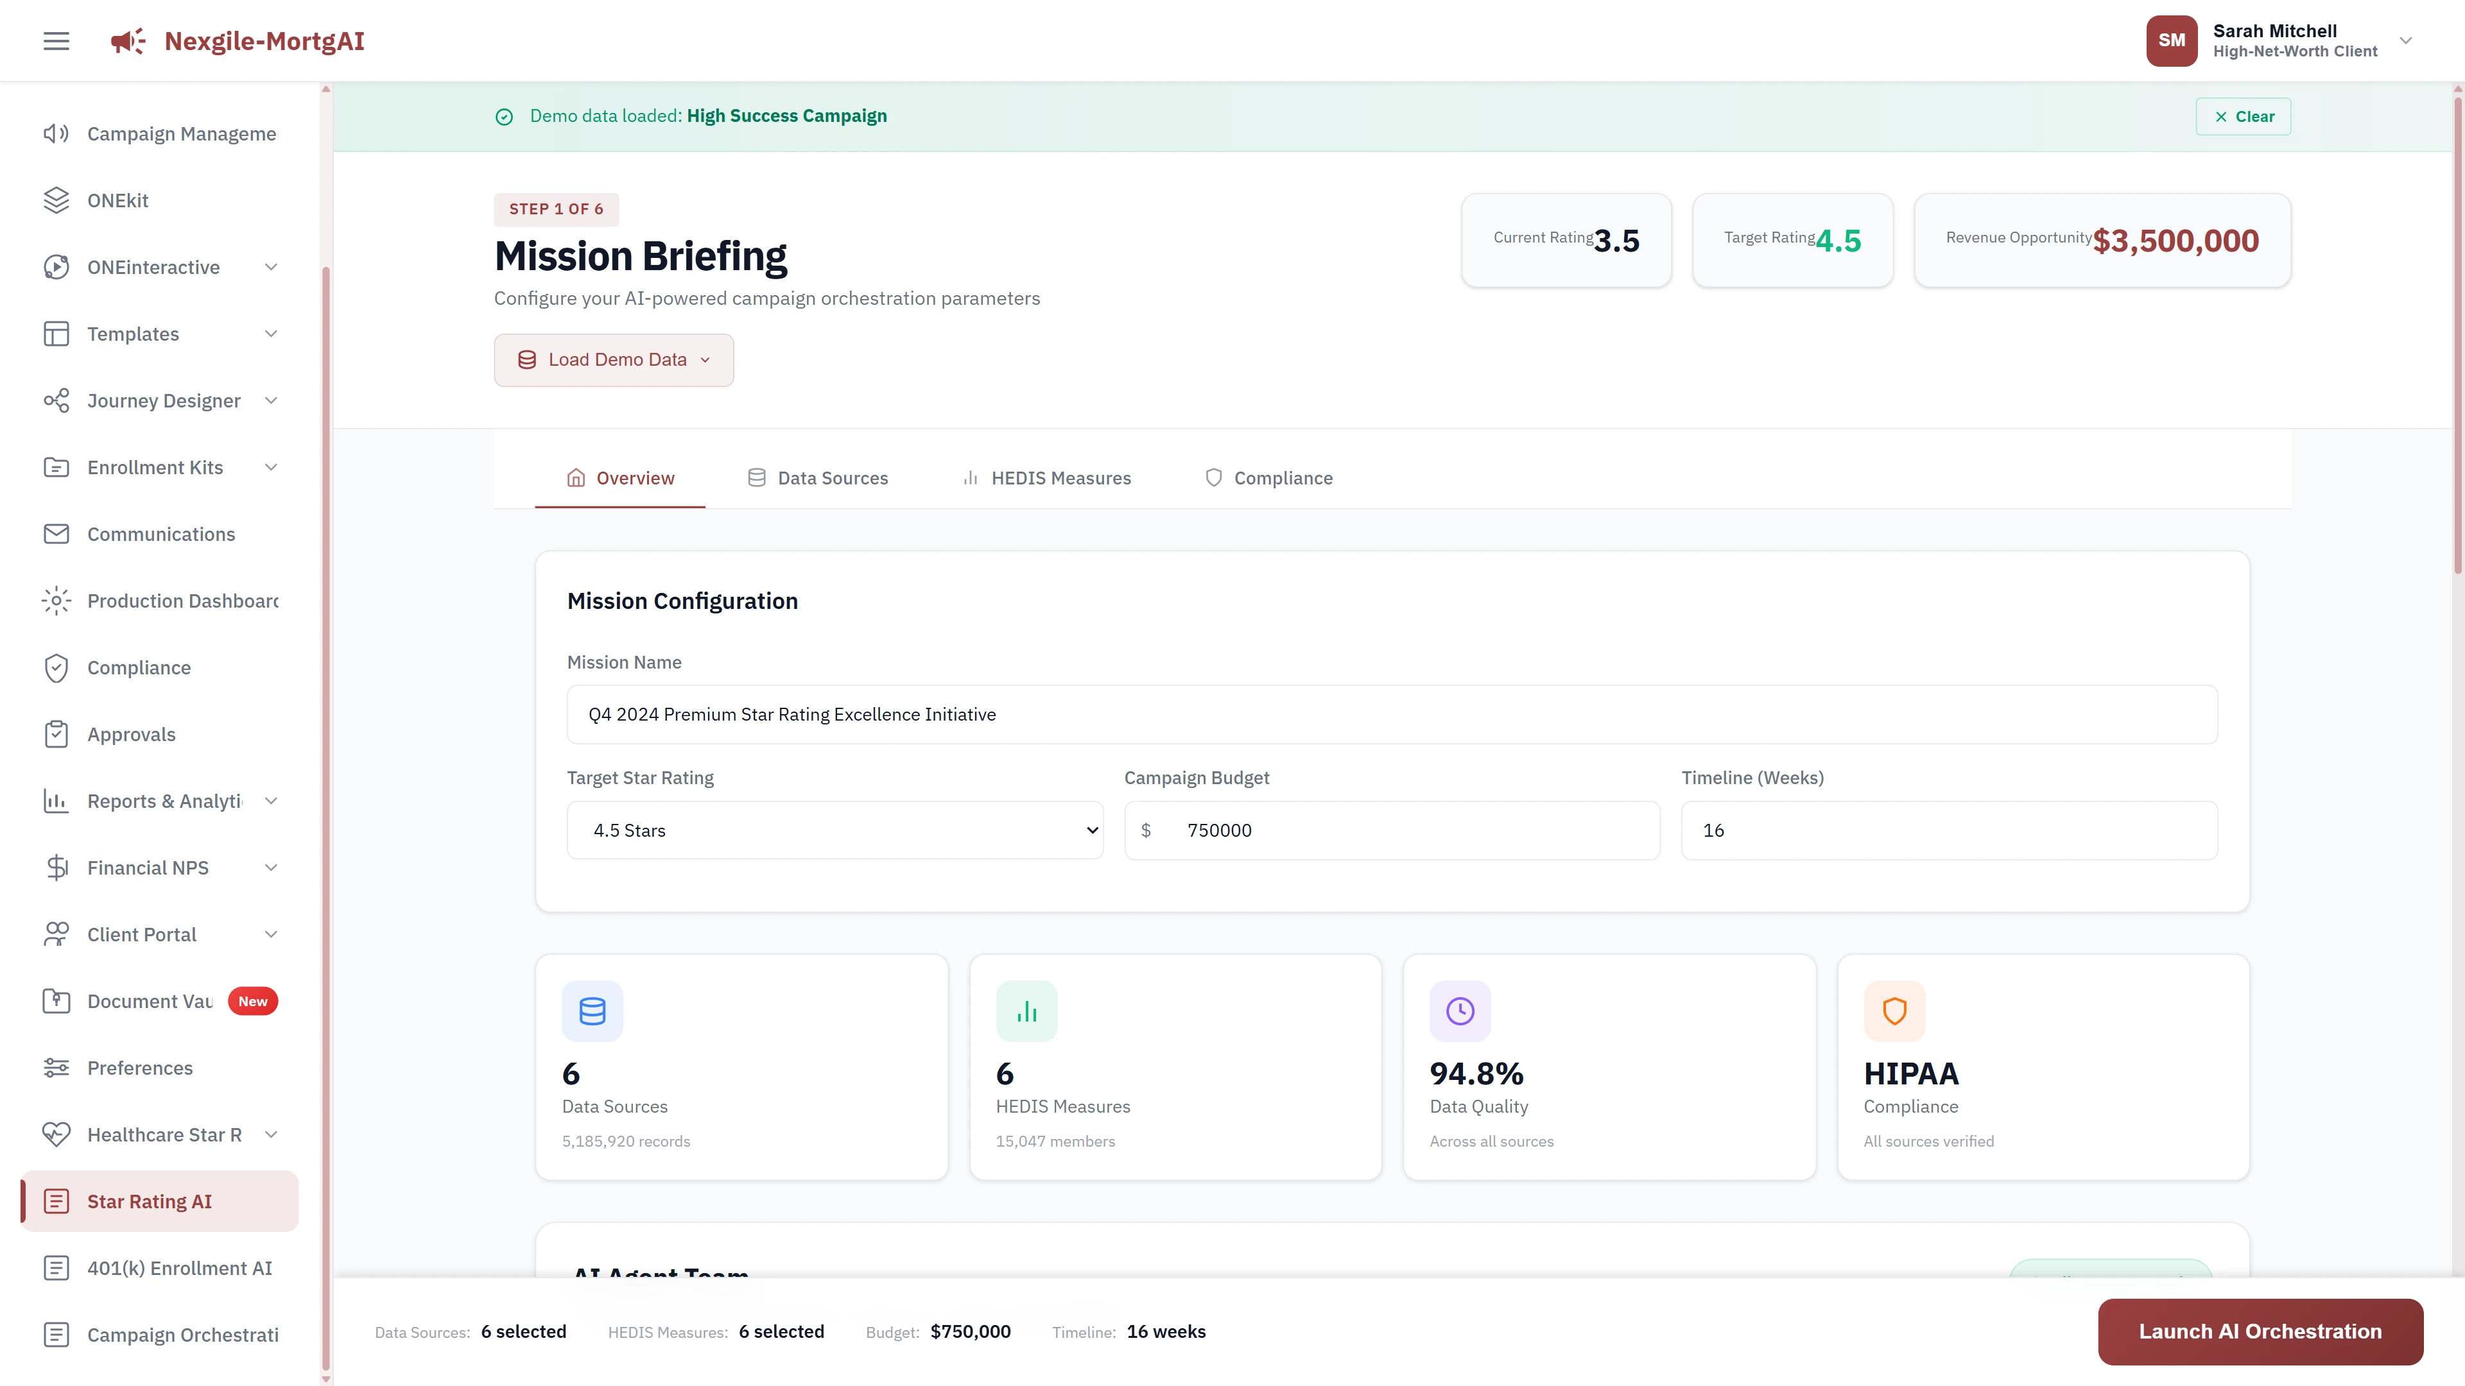The height and width of the screenshot is (1386, 2465).
Task: Open the ONEkit layers icon
Action: click(55, 200)
